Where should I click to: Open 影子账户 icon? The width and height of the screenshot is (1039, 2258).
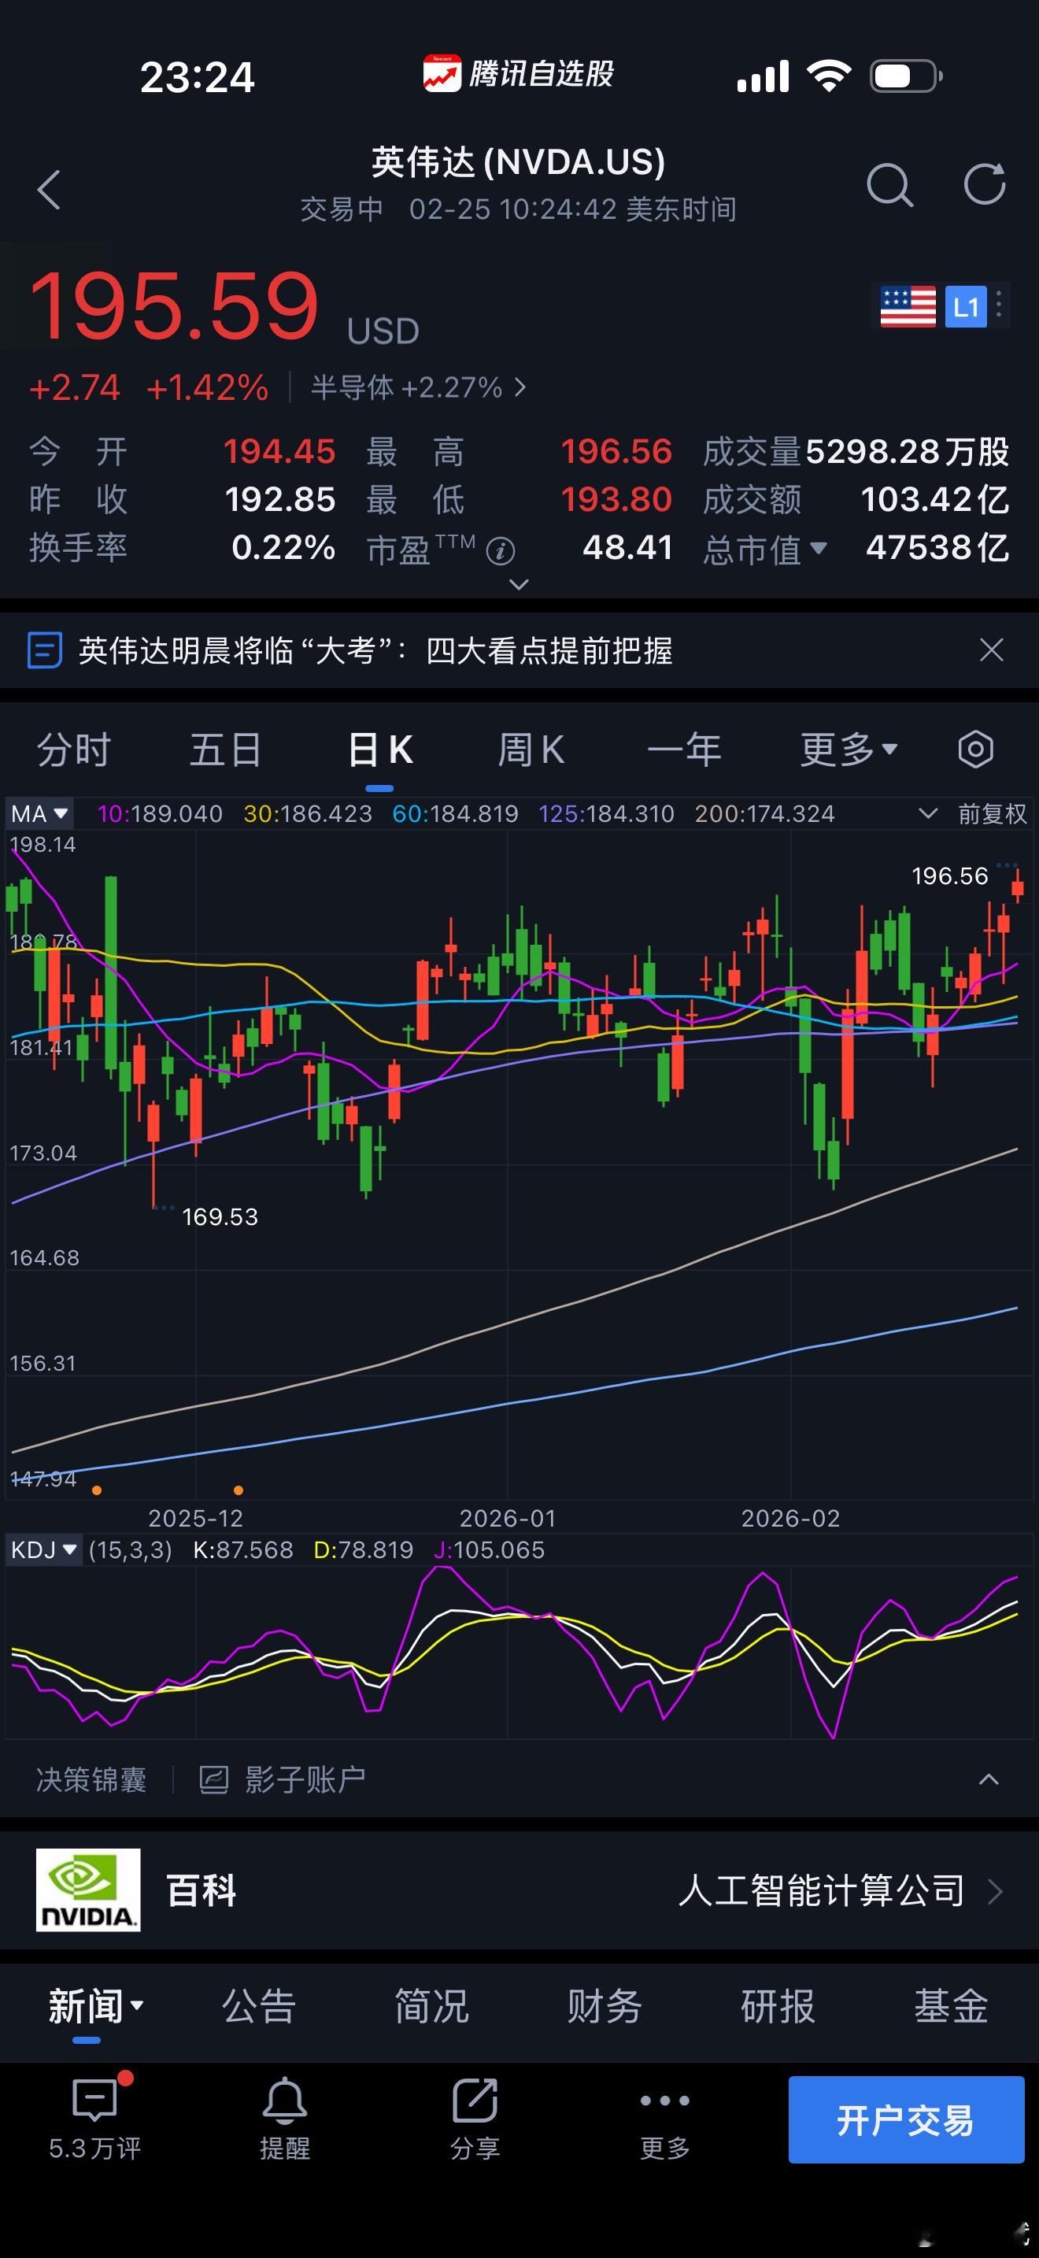214,1779
